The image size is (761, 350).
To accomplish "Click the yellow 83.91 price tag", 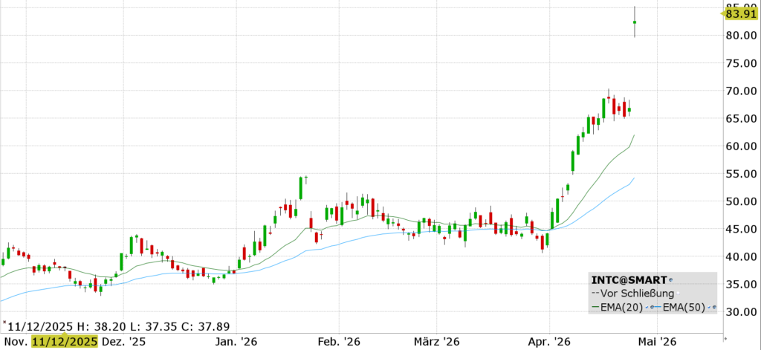I will [x=741, y=13].
